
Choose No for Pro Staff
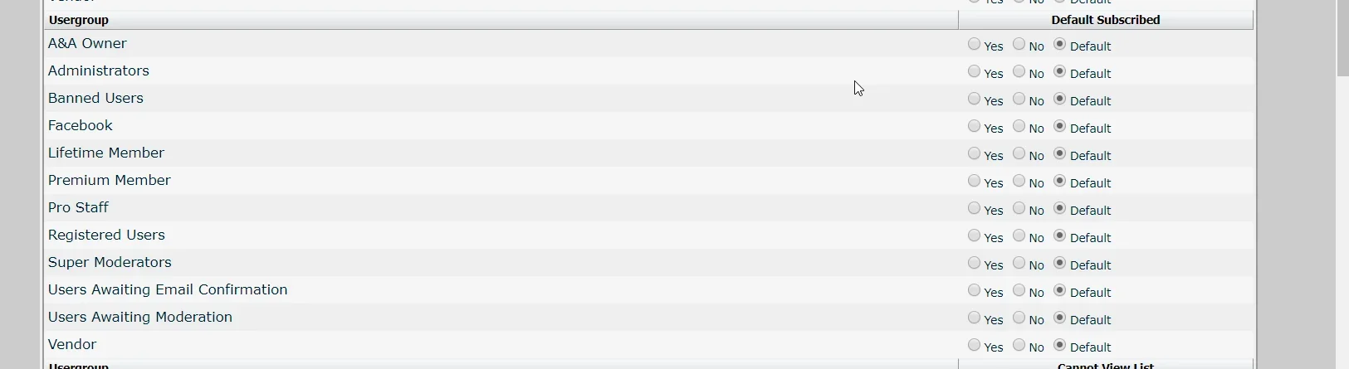pos(1019,208)
